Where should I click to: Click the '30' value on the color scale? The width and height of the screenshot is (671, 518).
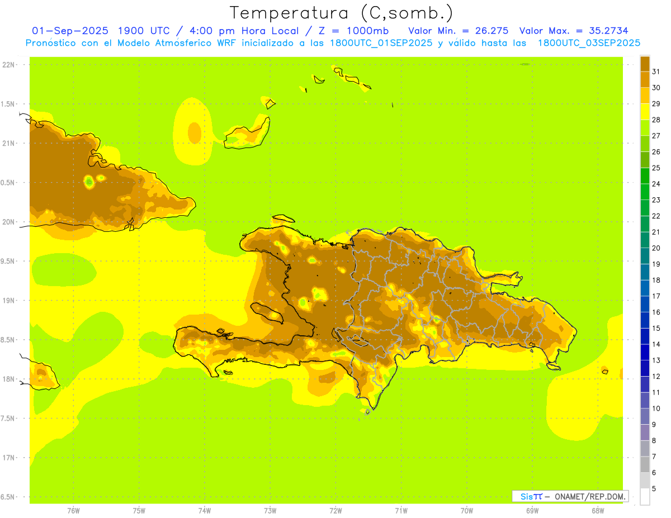click(656, 88)
